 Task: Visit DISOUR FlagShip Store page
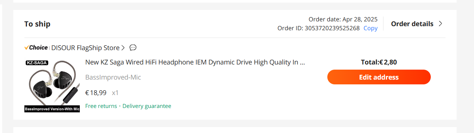(x=85, y=48)
